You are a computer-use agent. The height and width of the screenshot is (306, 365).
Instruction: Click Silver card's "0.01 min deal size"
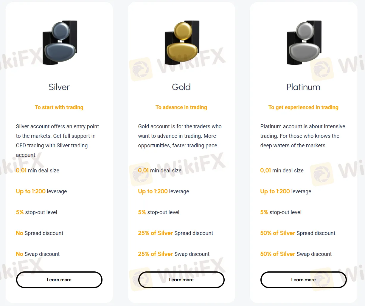[38, 171]
